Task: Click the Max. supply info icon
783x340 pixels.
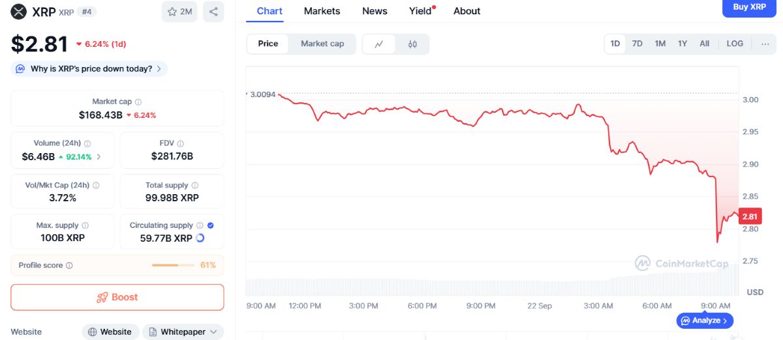Action: (x=85, y=225)
